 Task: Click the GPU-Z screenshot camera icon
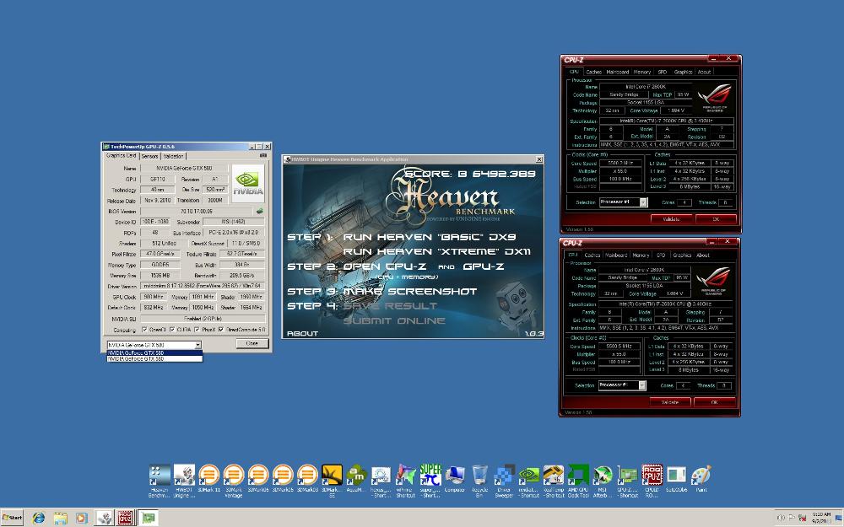point(263,155)
